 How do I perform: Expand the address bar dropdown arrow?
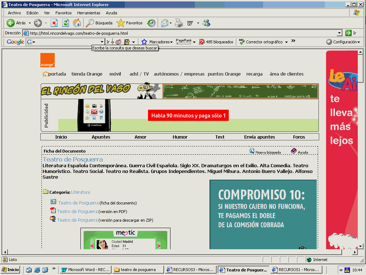click(340, 33)
